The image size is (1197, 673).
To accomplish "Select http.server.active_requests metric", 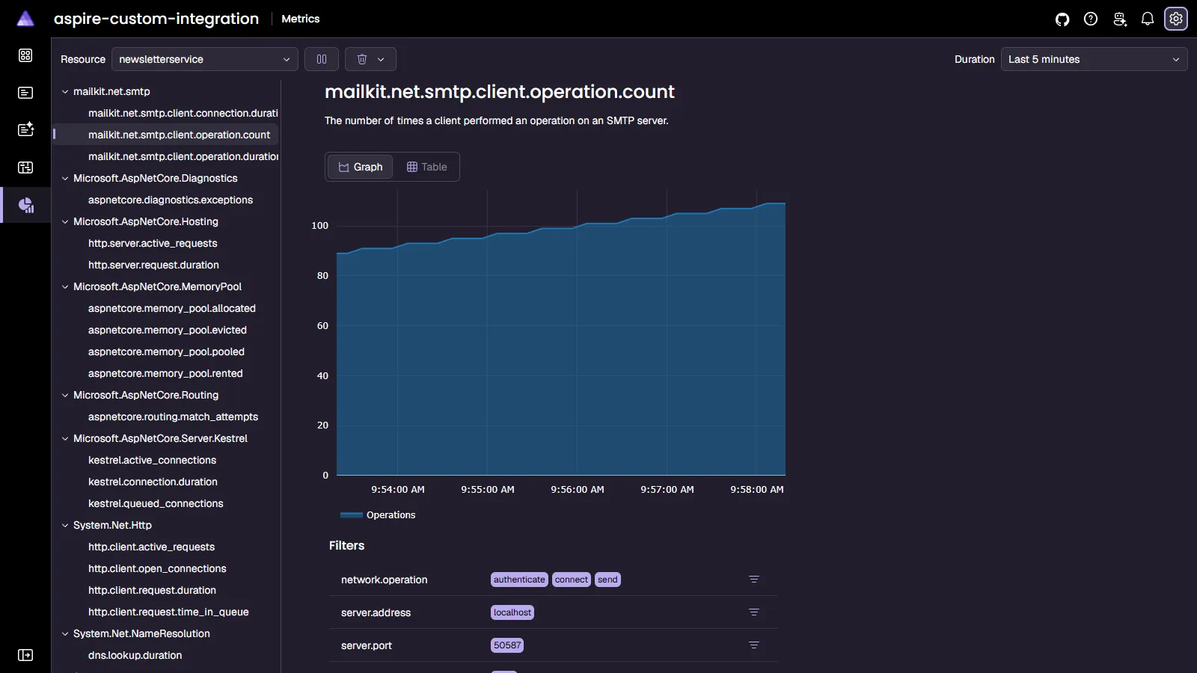I will (153, 243).
